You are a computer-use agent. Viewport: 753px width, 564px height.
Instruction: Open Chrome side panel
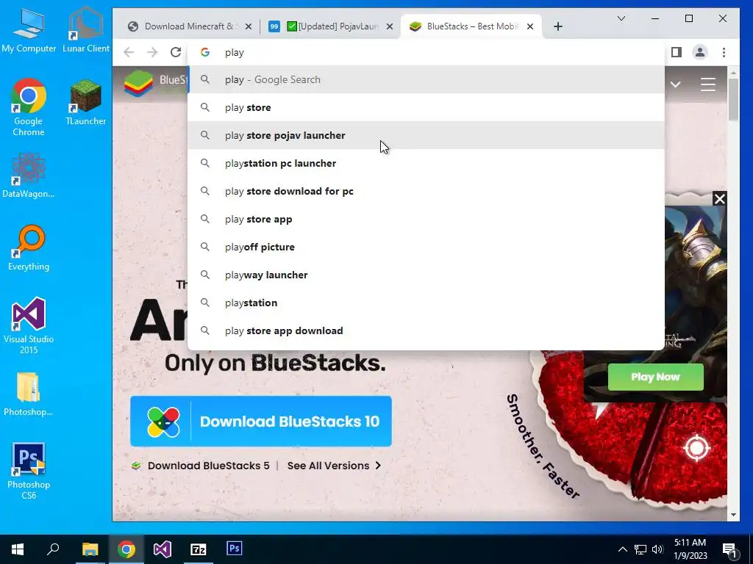point(677,52)
